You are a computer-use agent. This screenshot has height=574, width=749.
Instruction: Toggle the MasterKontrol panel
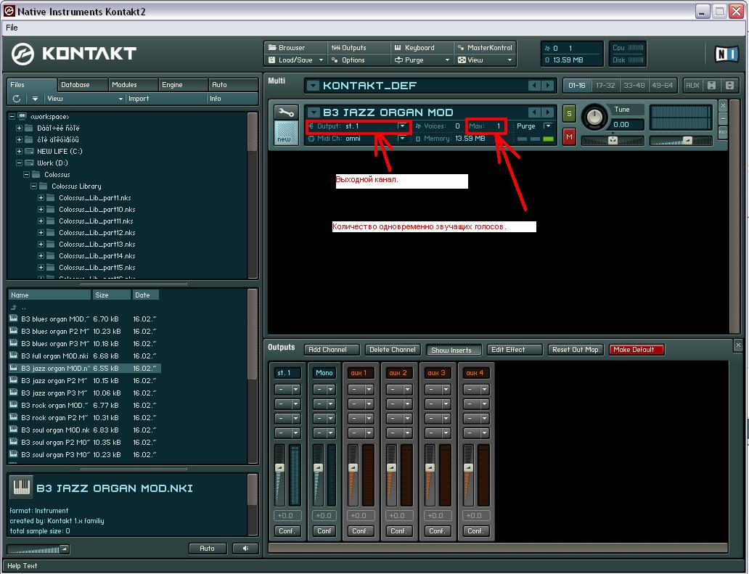point(485,48)
